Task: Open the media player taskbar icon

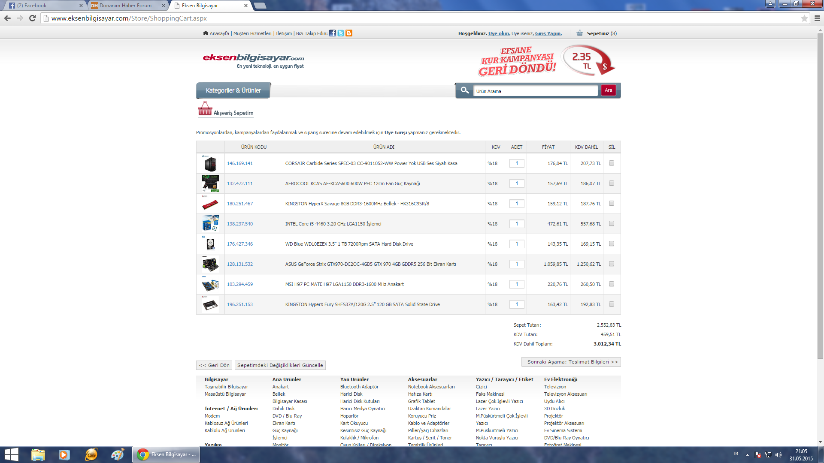Action: point(64,454)
